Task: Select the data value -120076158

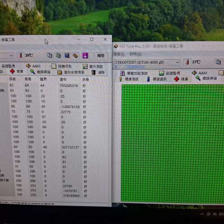Action: pos(70,107)
